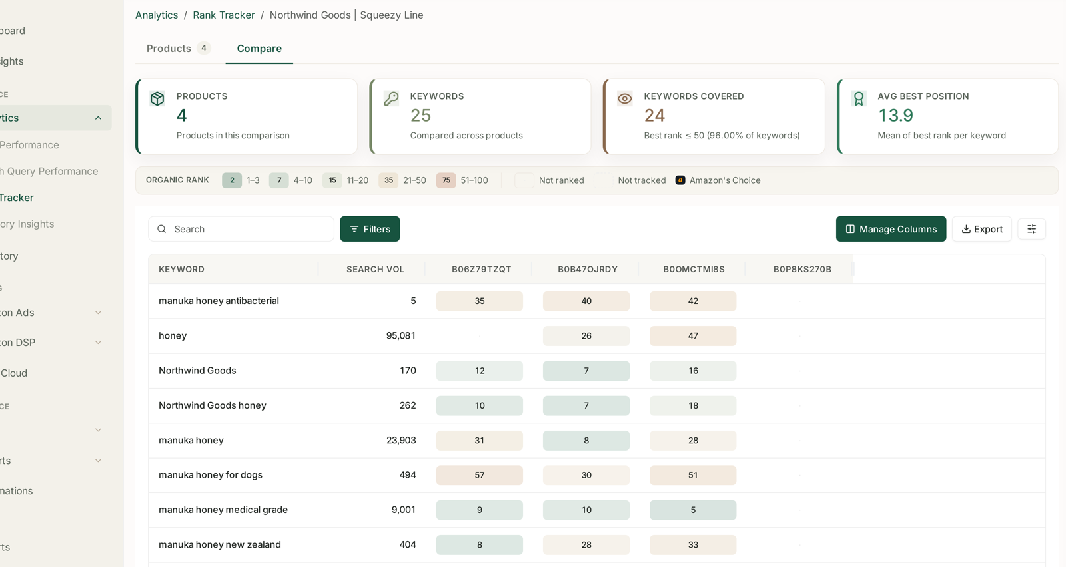Collapse the Analytics sidebar section chevron
The height and width of the screenshot is (567, 1066).
(x=98, y=118)
